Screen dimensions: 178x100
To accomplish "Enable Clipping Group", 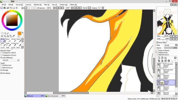I will 157,52.
